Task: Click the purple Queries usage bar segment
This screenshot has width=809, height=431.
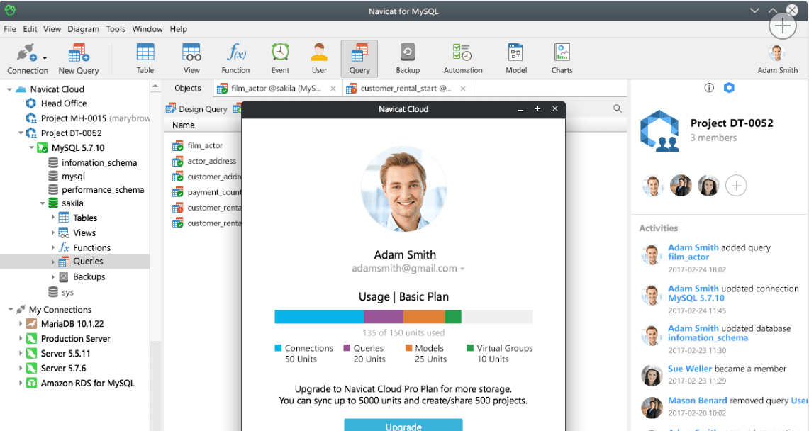Action: [x=384, y=317]
